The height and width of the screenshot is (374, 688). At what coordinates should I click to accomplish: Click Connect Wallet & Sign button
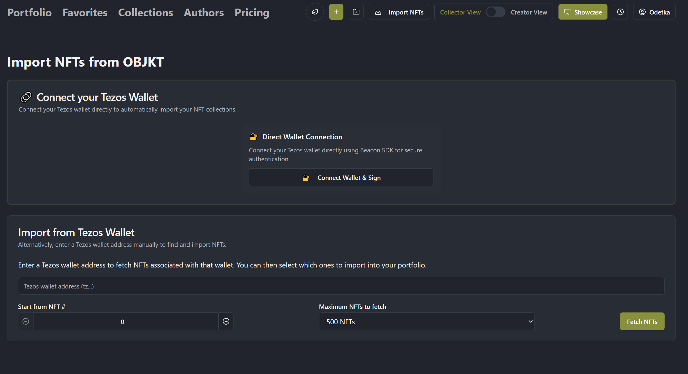coord(341,178)
